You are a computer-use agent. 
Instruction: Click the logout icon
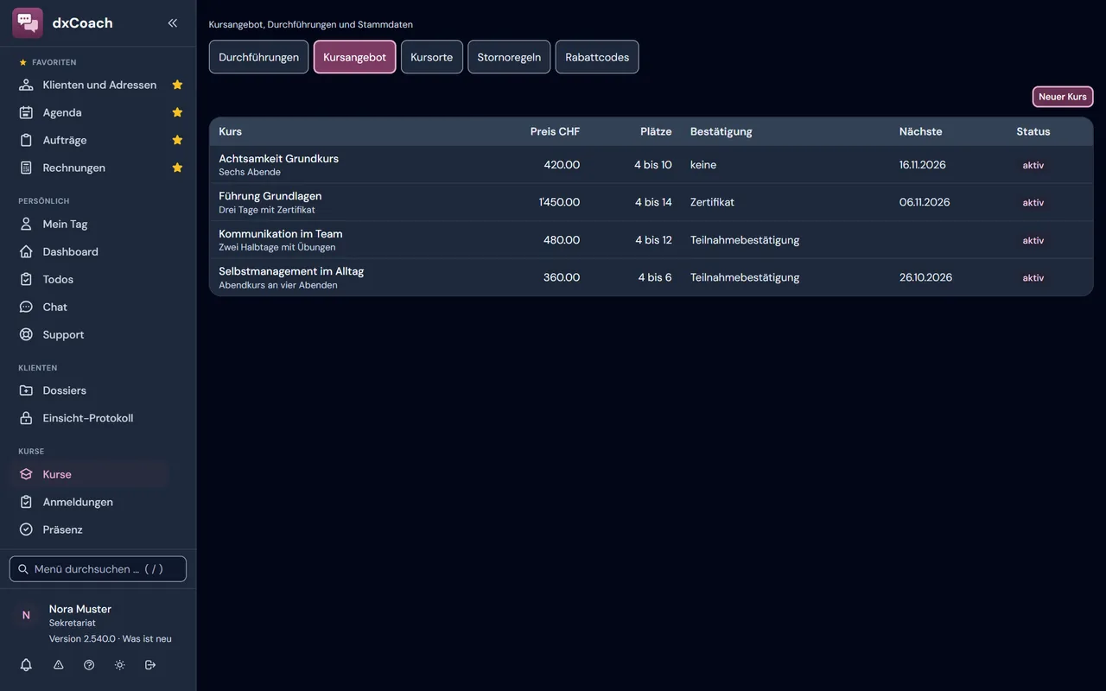point(150,665)
